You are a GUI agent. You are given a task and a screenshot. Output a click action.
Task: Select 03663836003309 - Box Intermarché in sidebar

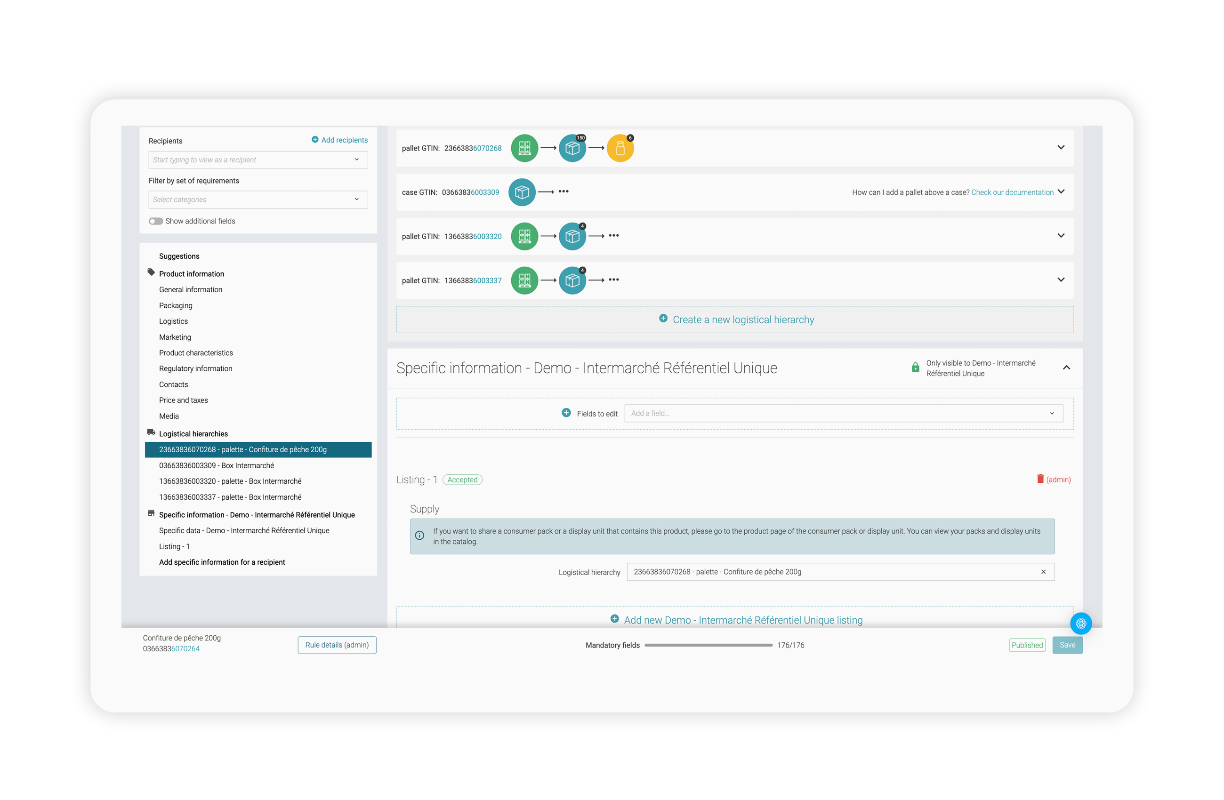[217, 466]
